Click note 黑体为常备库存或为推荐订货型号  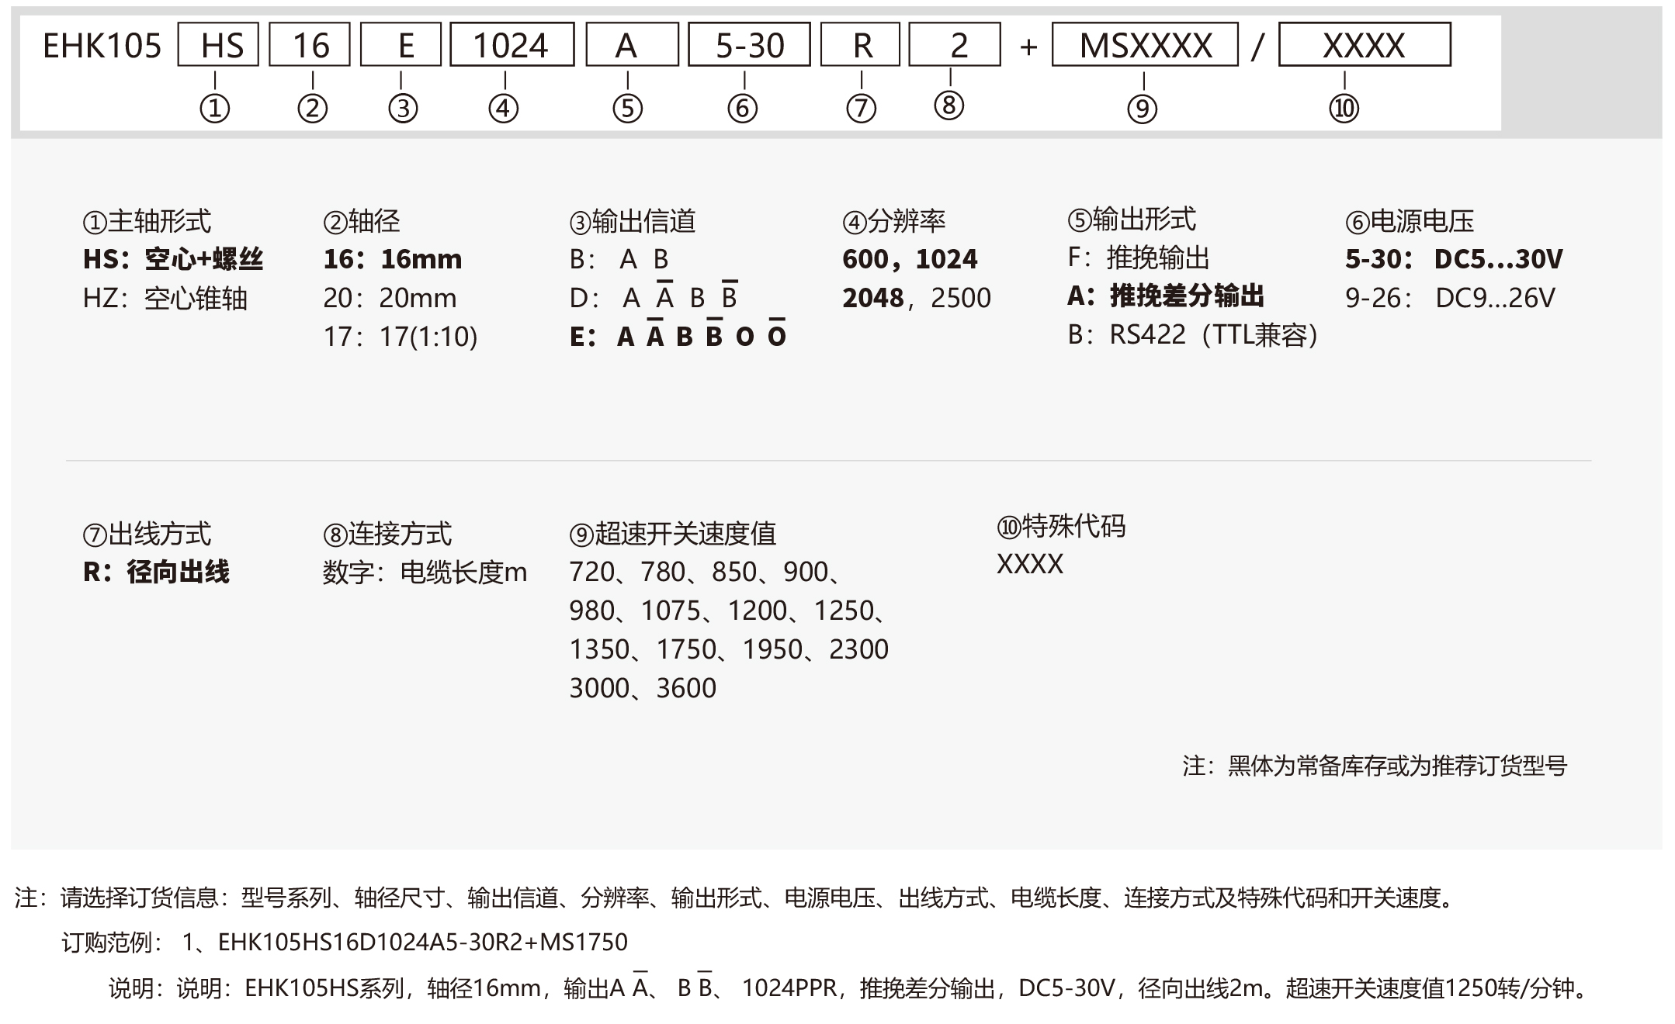1398,766
